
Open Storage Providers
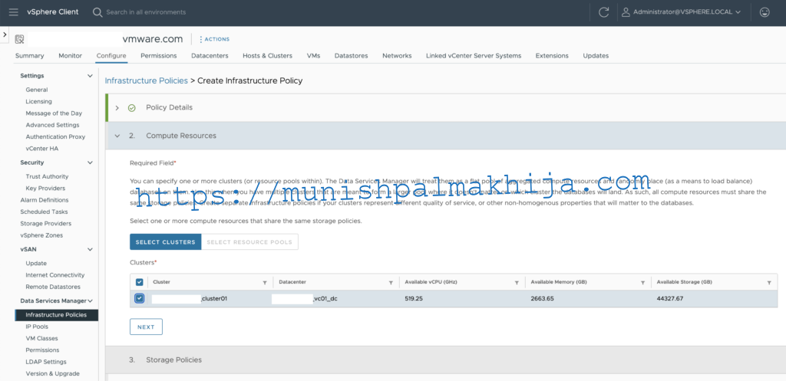tap(45, 223)
